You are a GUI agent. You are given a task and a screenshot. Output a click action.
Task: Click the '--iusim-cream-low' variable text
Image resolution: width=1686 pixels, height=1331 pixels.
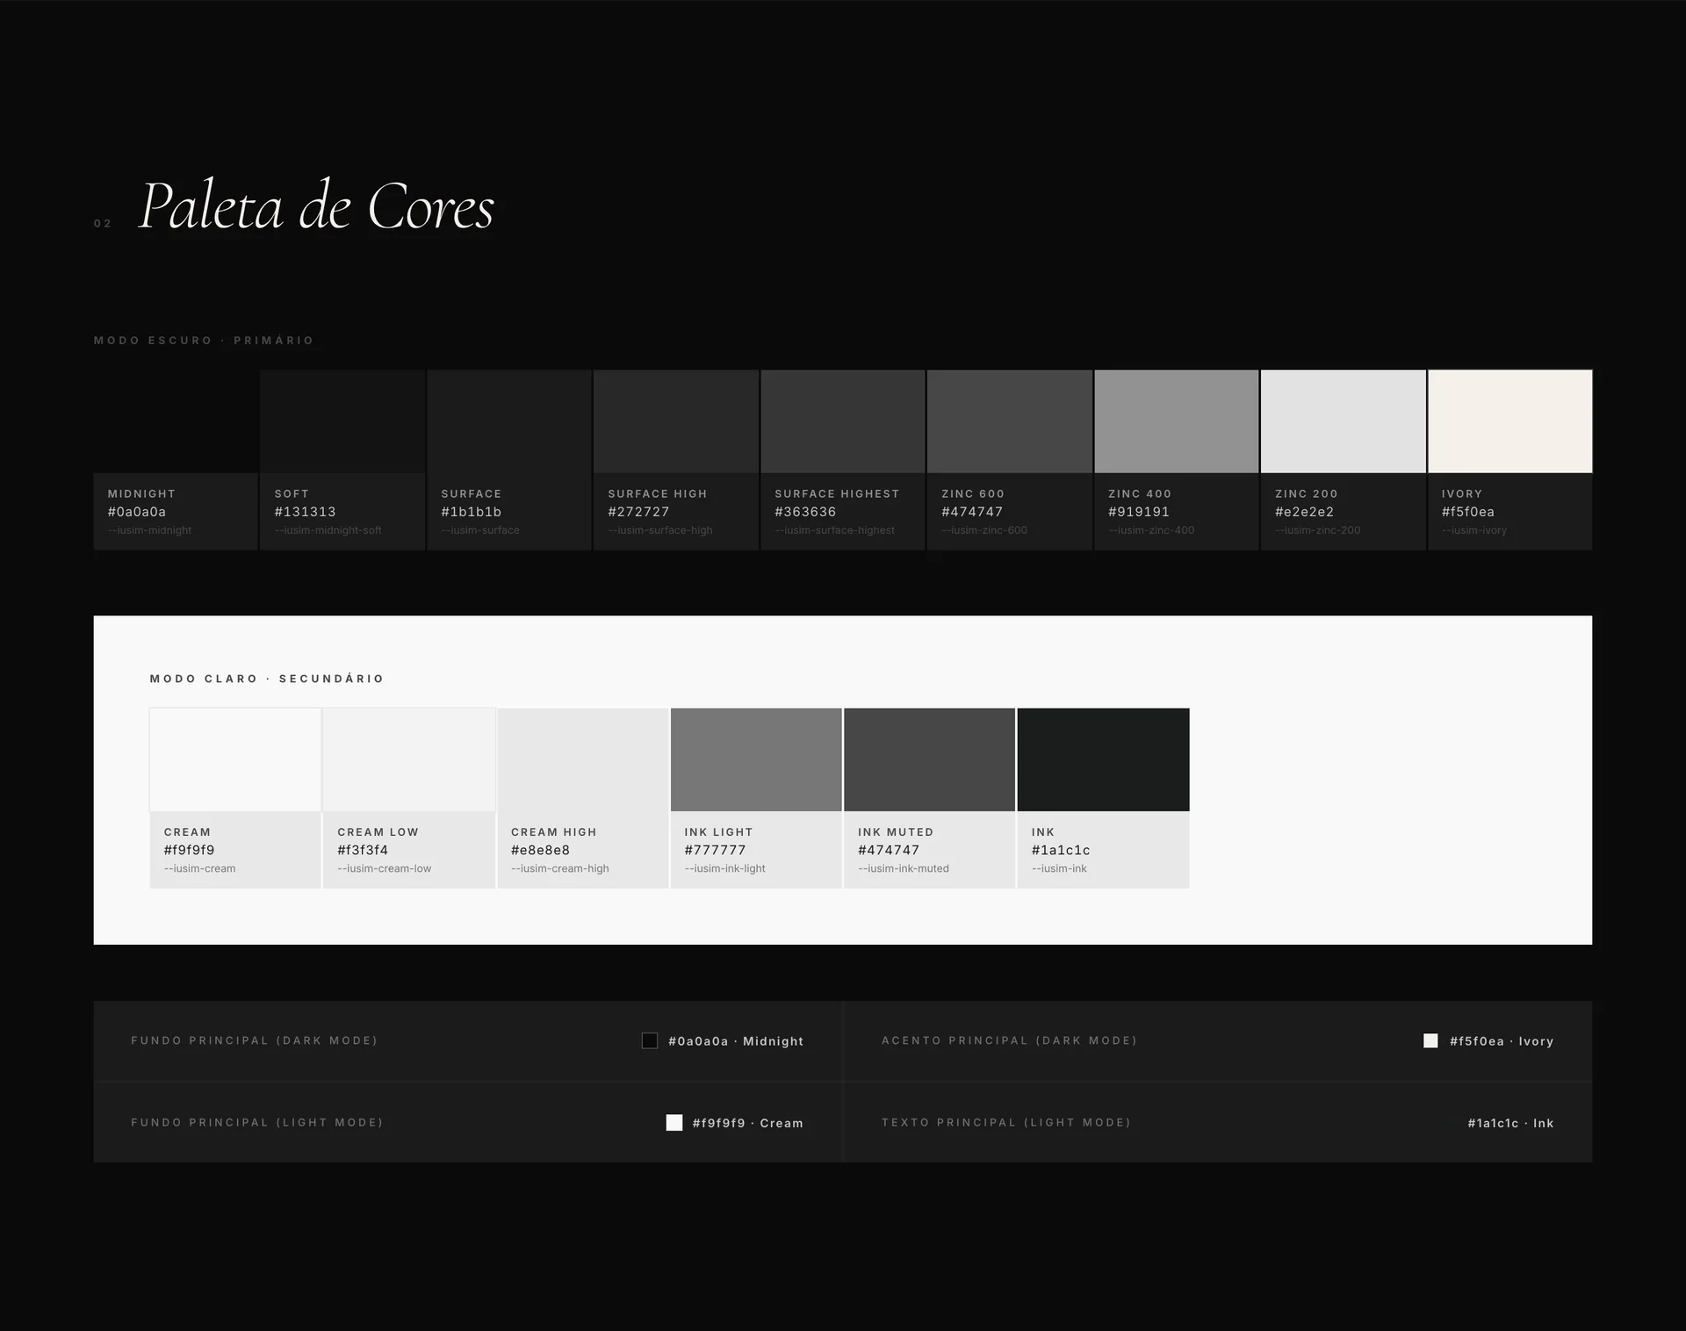385,868
